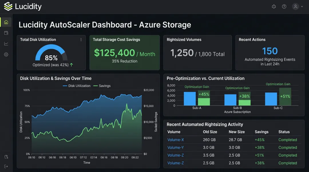Click the Savings column header
The image size is (309, 172).
pyautogui.click(x=262, y=132)
